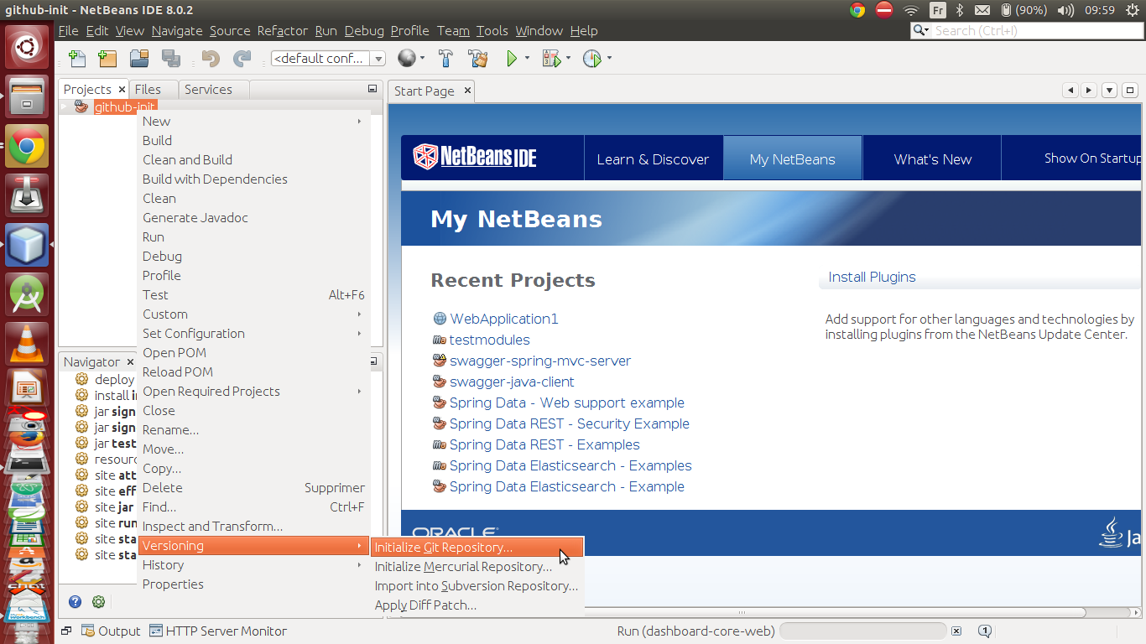Click the restore-windows icon beside Output
The width and height of the screenshot is (1146, 644).
tap(66, 631)
